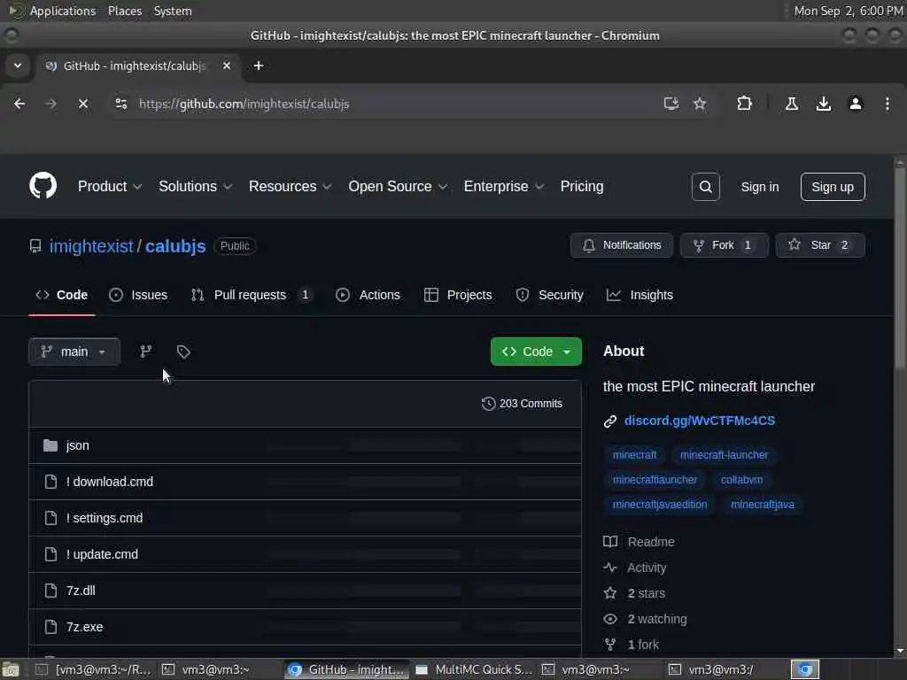Open the calubjs repository name link
The image size is (907, 680).
point(175,246)
